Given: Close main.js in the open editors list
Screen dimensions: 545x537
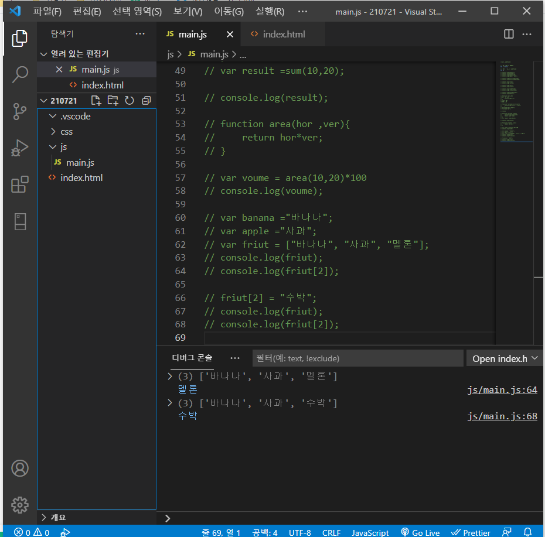Looking at the screenshot, I should pyautogui.click(x=59, y=70).
